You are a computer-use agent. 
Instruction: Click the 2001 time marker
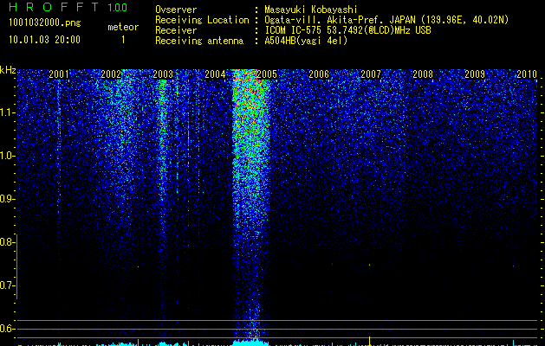tap(58, 74)
